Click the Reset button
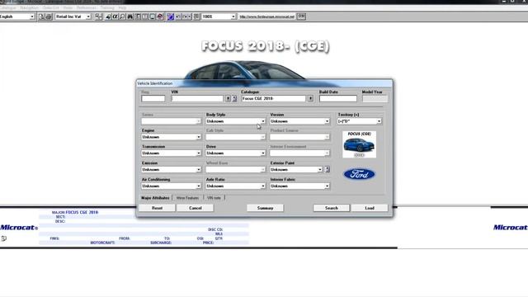This screenshot has height=297, width=528. 157,208
